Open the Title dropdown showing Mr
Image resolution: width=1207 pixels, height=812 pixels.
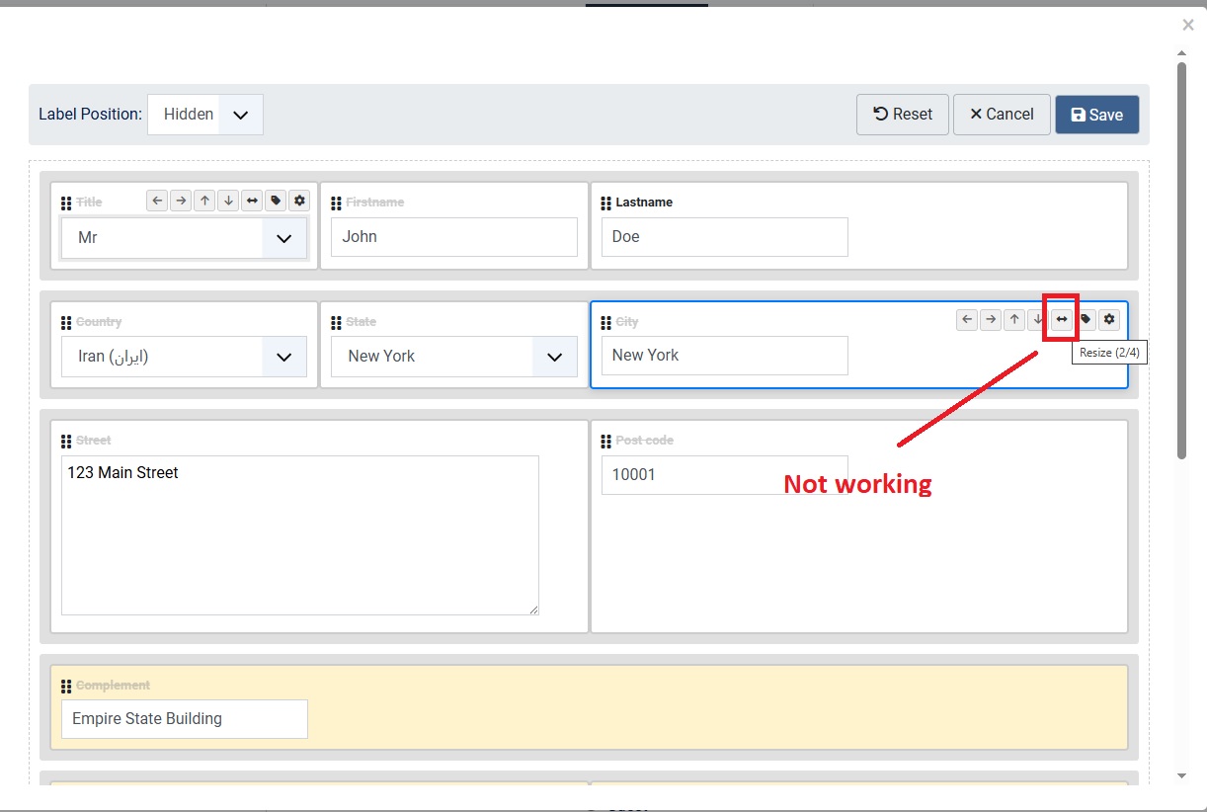pyautogui.click(x=184, y=238)
